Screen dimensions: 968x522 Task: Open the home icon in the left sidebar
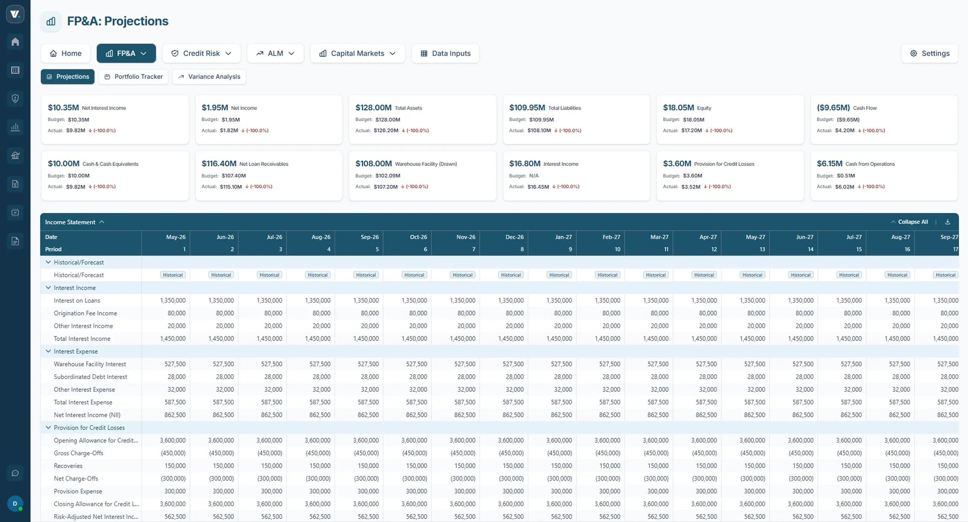click(15, 41)
